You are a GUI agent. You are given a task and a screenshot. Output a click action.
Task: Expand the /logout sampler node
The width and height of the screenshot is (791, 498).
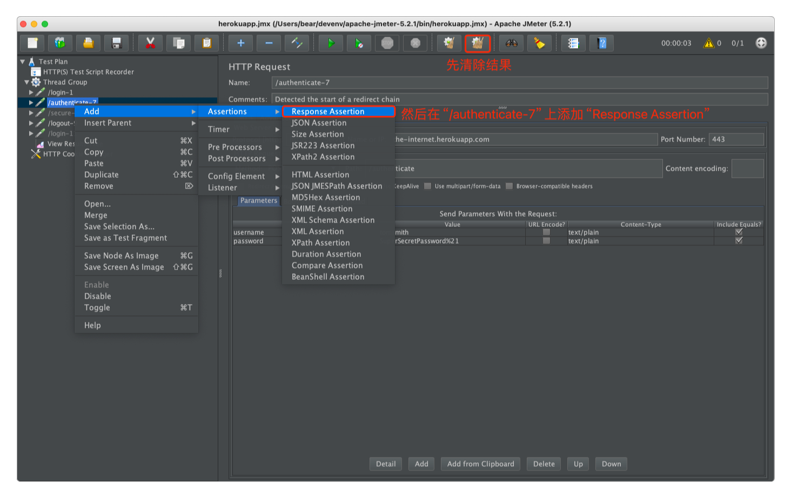pos(31,123)
